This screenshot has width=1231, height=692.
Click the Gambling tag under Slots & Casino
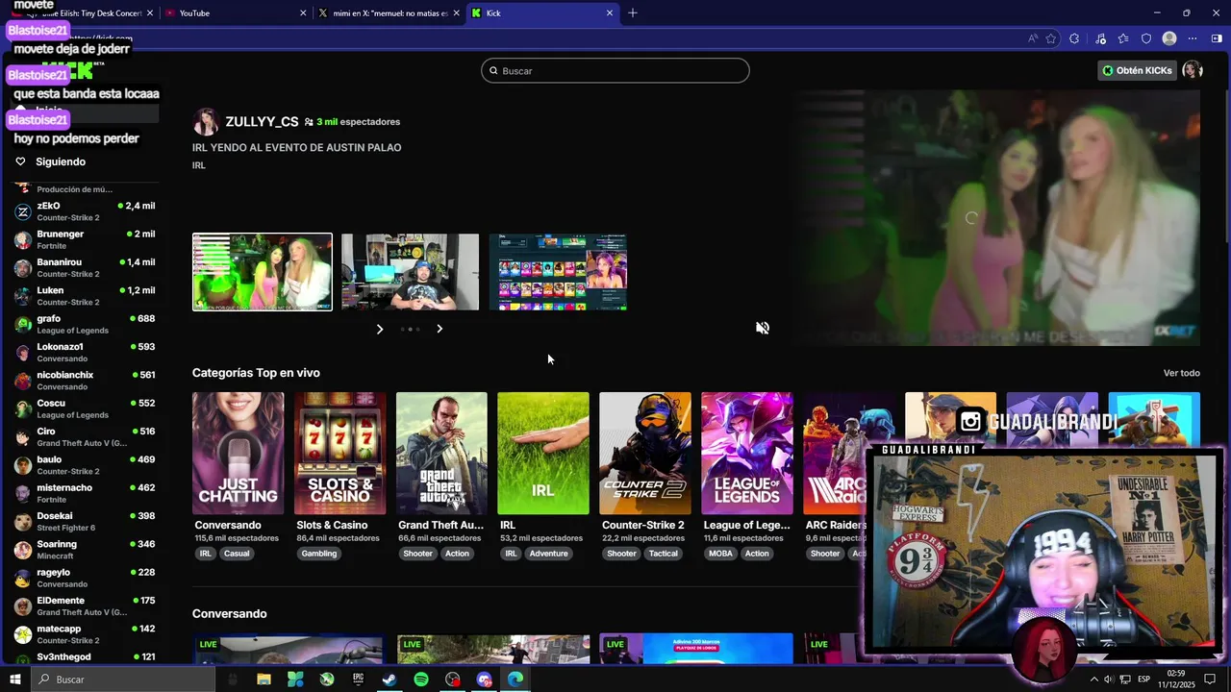[319, 554]
